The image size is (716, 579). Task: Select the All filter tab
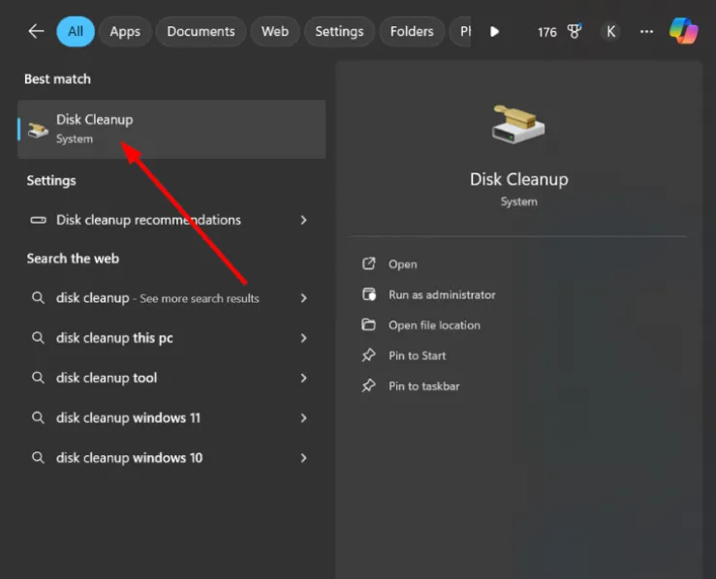(76, 32)
